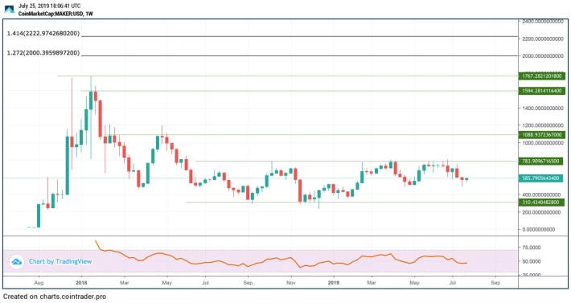This screenshot has height=303, width=571.
Task: Click the 'May' 2018 time axis label
Action: [166, 283]
